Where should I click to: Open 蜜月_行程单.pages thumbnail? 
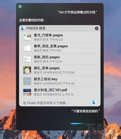click(27, 37)
